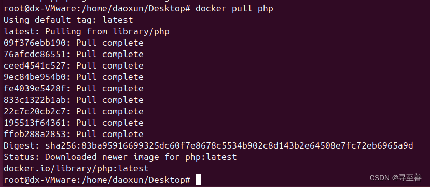Click the top root@dx-VMware prompt path
The height and width of the screenshot is (187, 430).
[x=97, y=9]
